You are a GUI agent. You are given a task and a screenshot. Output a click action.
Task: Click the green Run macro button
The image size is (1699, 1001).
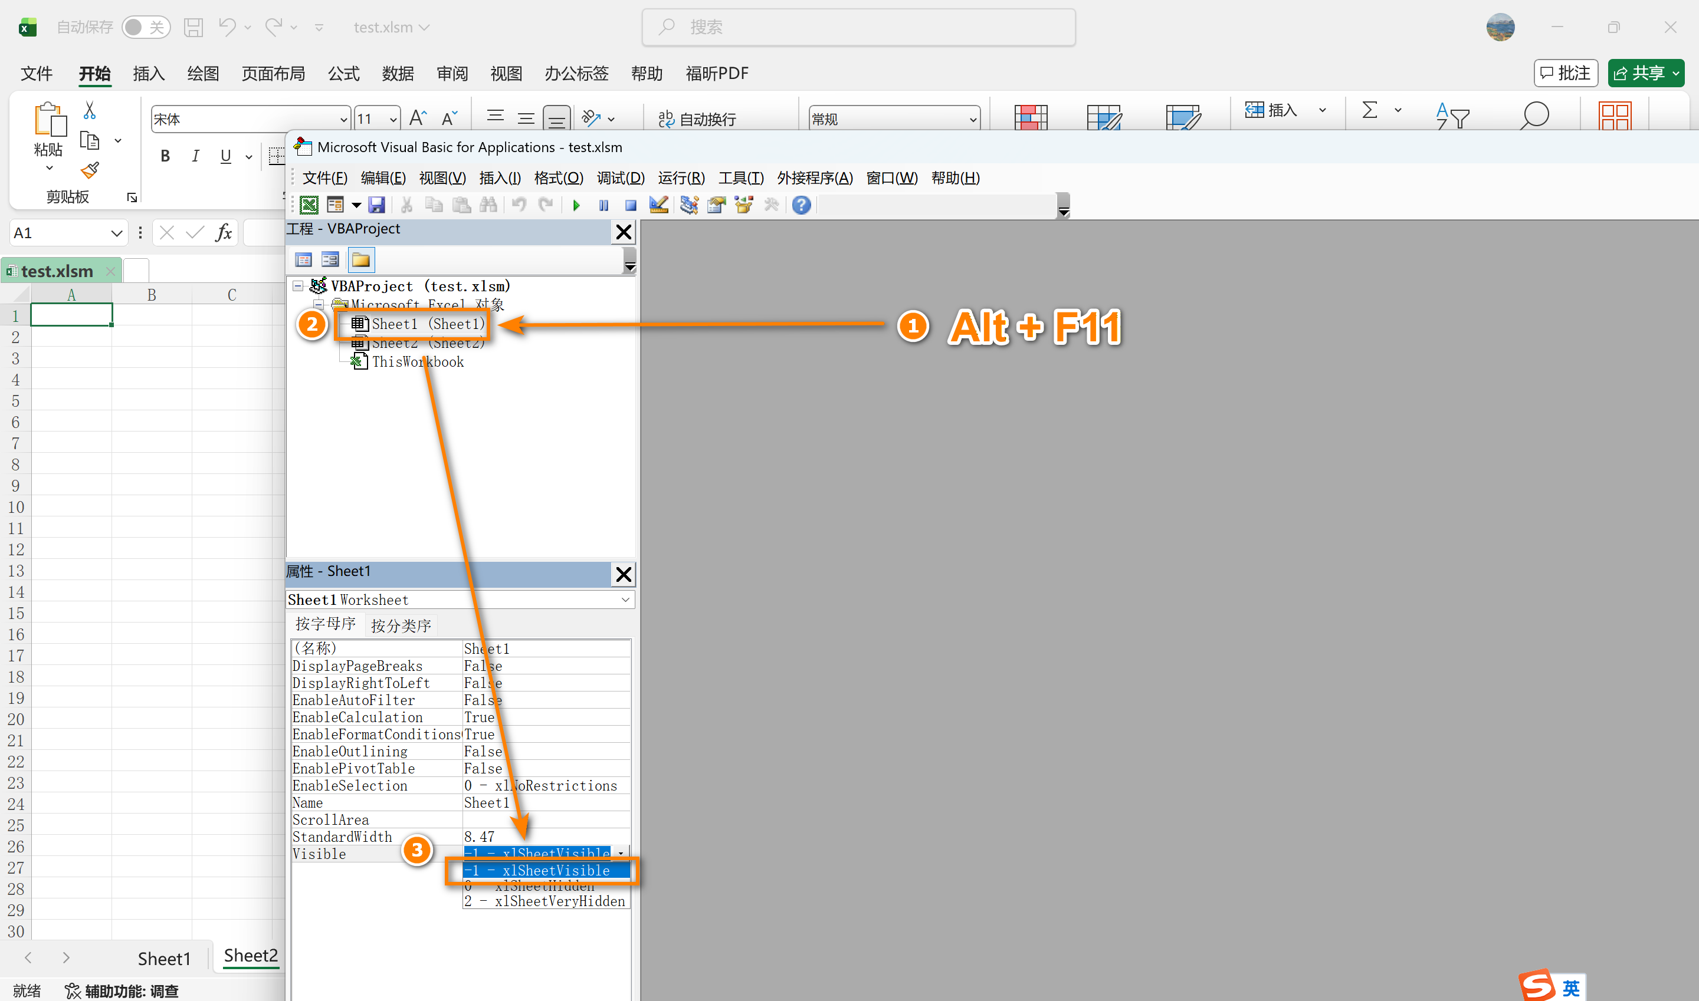576,205
